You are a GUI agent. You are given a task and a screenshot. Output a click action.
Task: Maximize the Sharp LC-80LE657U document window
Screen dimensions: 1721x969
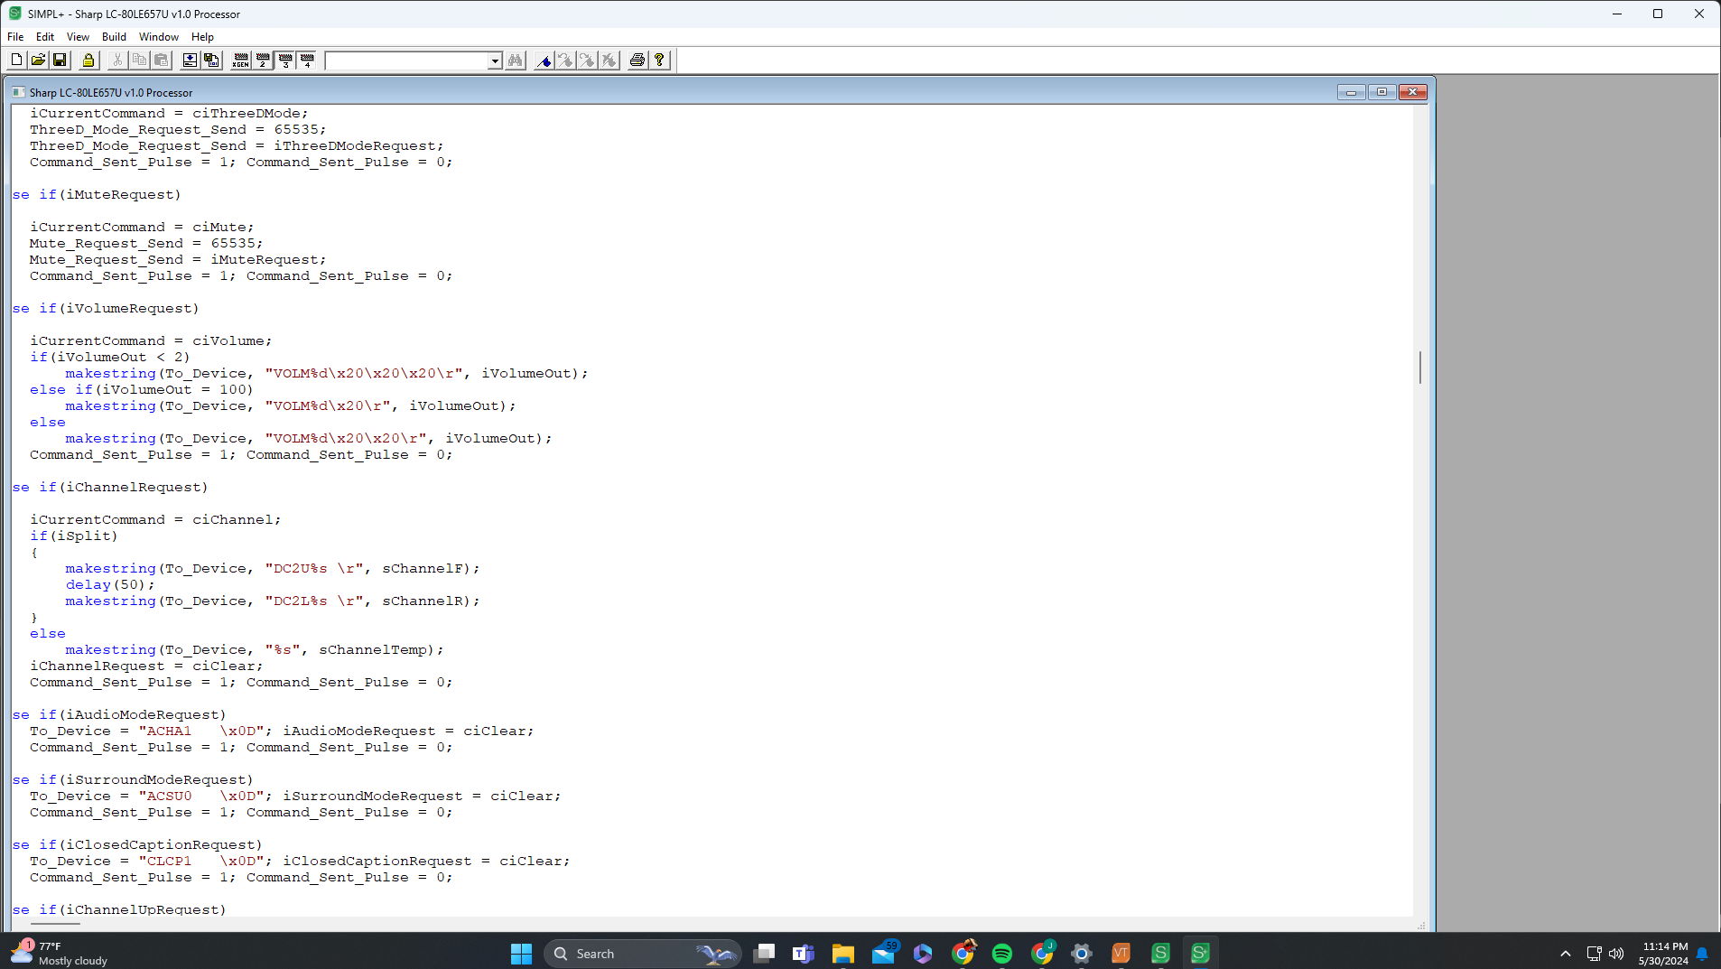1381,92
